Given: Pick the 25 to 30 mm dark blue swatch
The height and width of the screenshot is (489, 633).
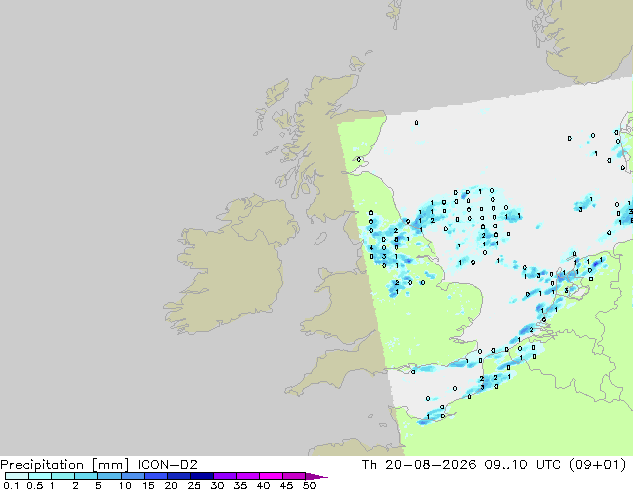Looking at the screenshot, I should pos(201,476).
